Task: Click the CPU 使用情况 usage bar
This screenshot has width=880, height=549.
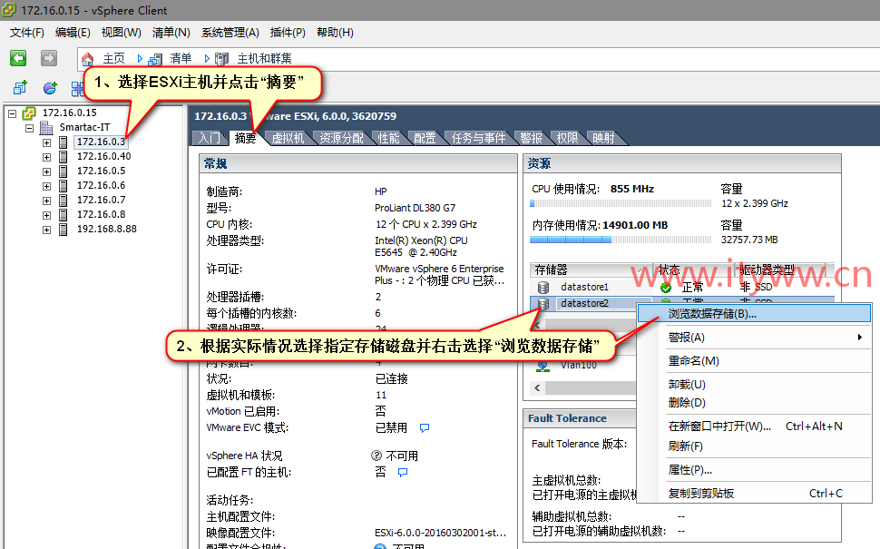Action: coord(621,203)
